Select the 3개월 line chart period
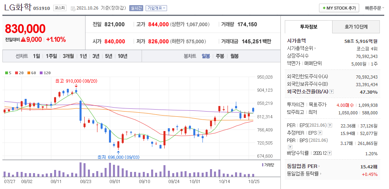 click(68, 56)
